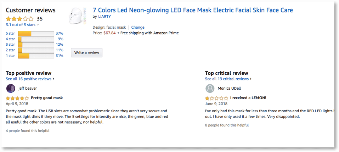
Task: Click the 11% percentage for 2 star
Action: click(59, 50)
